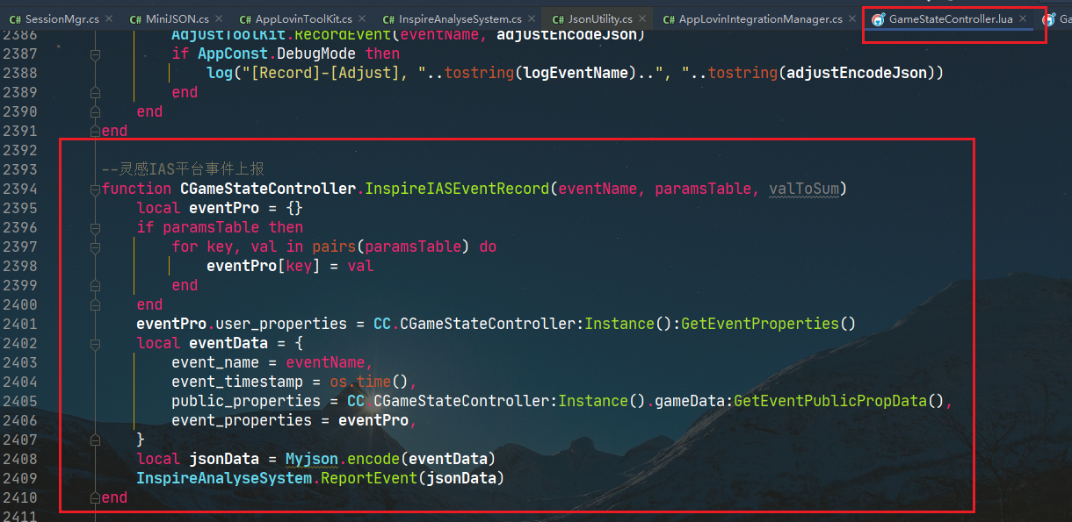Click the C# icon on AppLovinToolKit.cs tab
This screenshot has width=1072, height=522.
tap(244, 19)
